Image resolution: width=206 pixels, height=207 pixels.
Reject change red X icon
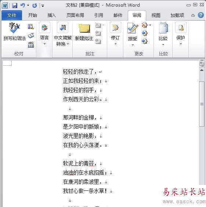tap(144, 25)
